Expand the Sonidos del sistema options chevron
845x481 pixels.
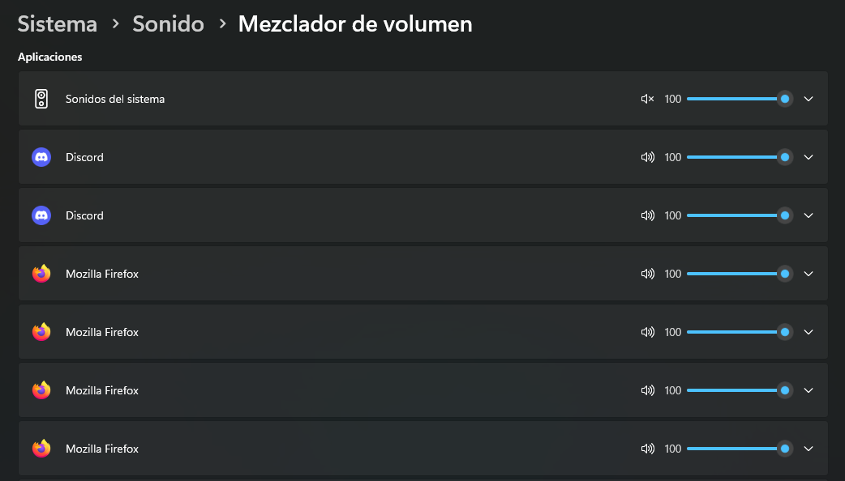tap(808, 99)
